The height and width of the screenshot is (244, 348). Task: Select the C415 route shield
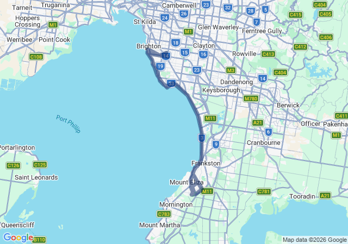(295, 15)
